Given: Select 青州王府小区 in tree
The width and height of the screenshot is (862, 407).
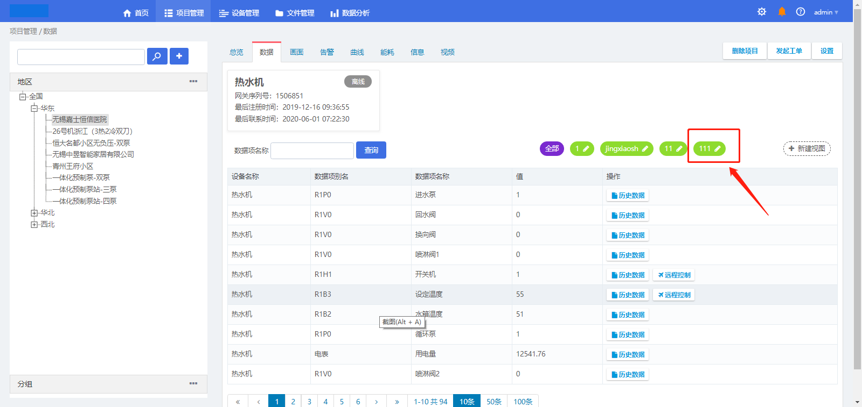Looking at the screenshot, I should tap(73, 166).
